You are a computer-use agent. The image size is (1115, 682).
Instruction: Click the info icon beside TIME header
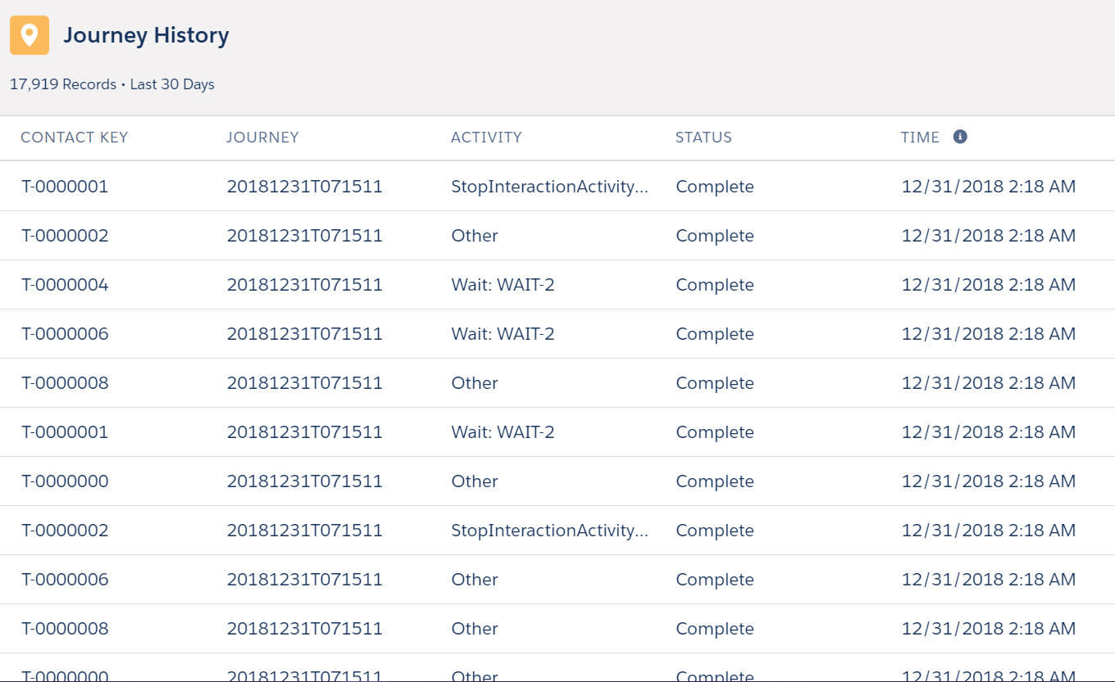click(960, 137)
